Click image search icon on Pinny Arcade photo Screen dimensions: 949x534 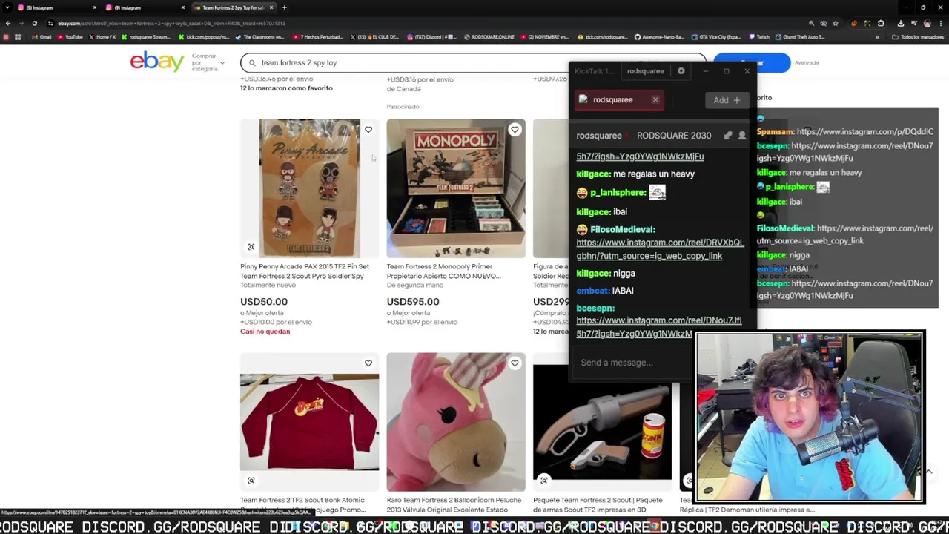[x=251, y=247]
